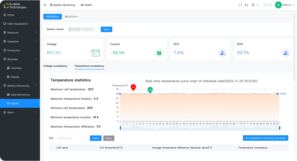Click the left handle of chart zoom slider
297x161 pixels.
[120, 128]
